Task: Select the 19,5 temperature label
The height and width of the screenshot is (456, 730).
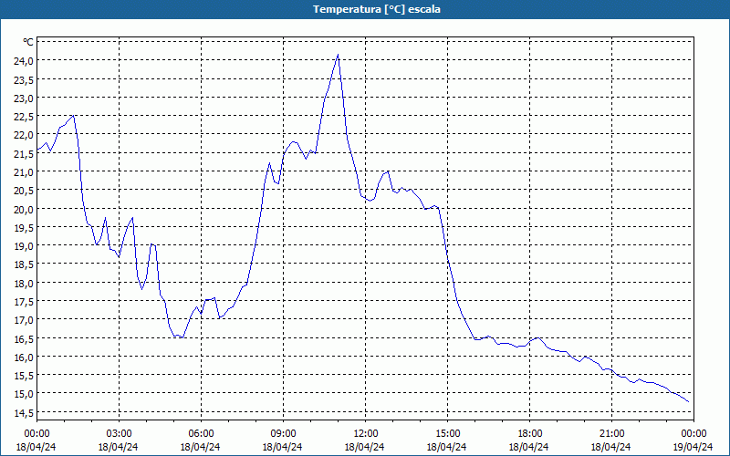Action: (x=25, y=227)
